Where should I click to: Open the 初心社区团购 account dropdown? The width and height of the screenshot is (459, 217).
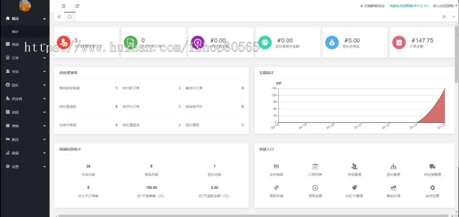tap(445, 6)
